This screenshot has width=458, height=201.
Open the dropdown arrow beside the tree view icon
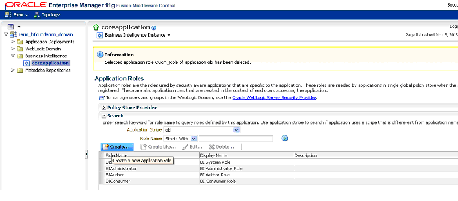(19, 27)
